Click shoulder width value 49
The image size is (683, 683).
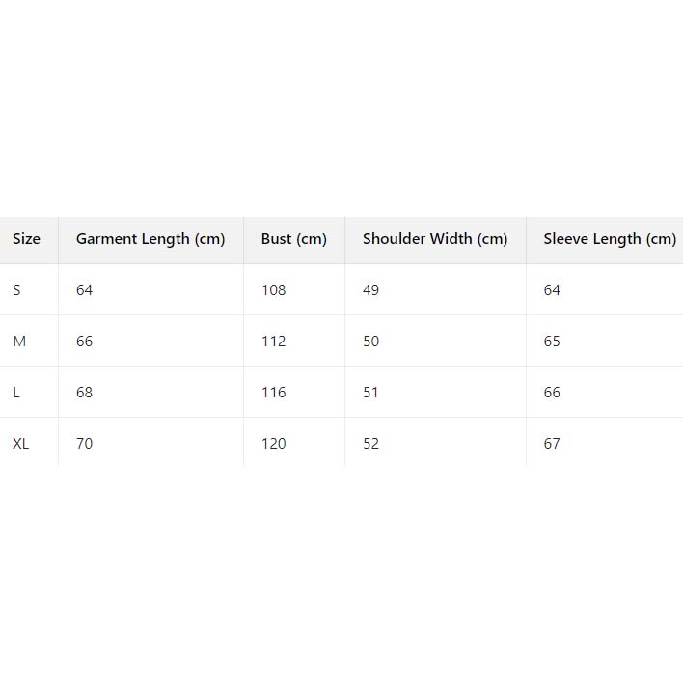tap(371, 290)
